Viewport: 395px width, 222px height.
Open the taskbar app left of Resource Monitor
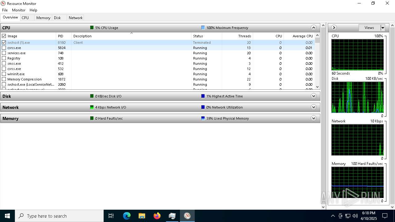click(172, 216)
